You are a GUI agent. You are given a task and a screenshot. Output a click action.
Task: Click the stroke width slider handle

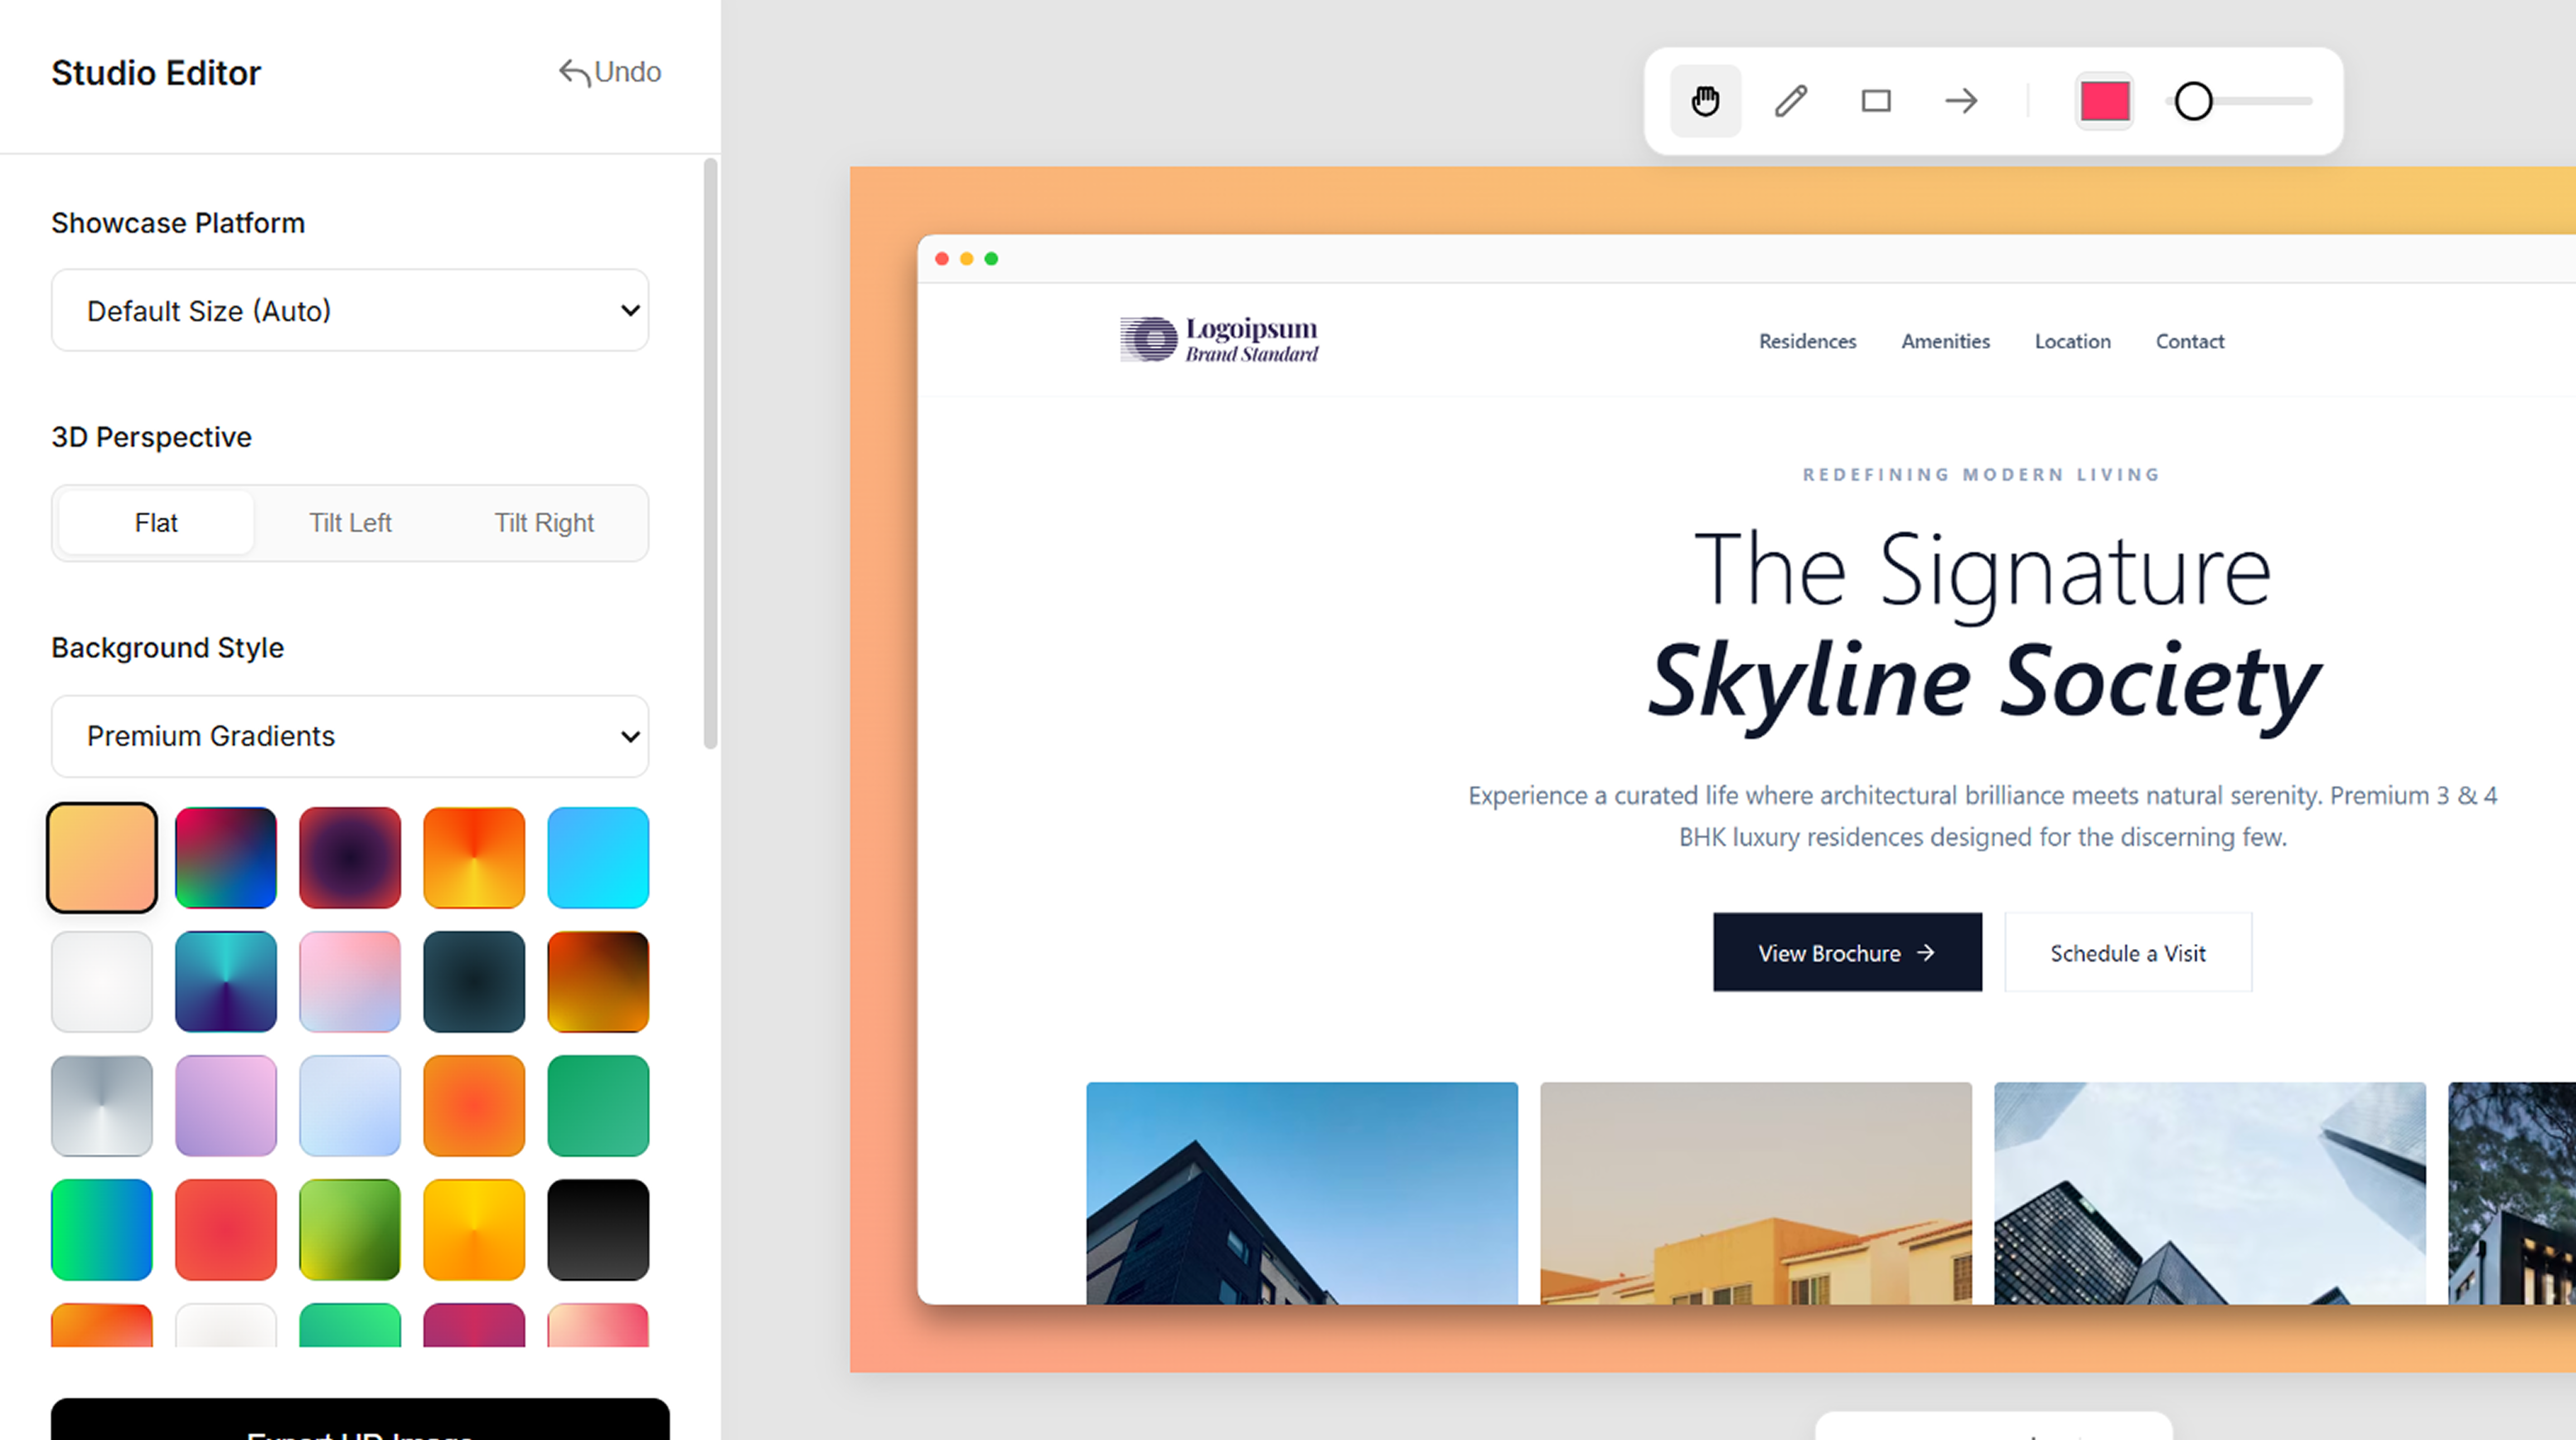pyautogui.click(x=2194, y=101)
